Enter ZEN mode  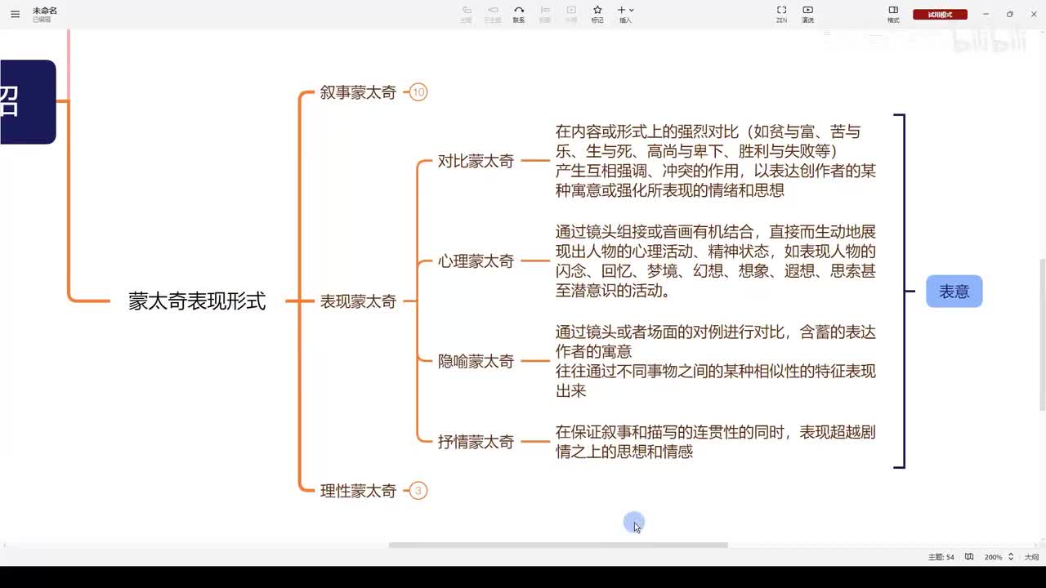pos(781,14)
